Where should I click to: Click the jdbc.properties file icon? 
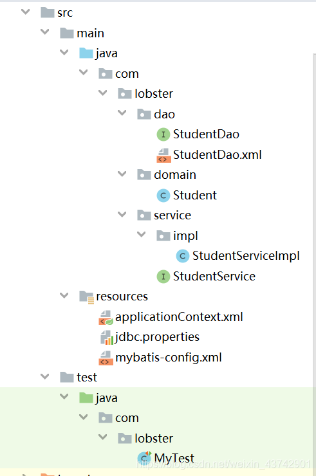107,338
